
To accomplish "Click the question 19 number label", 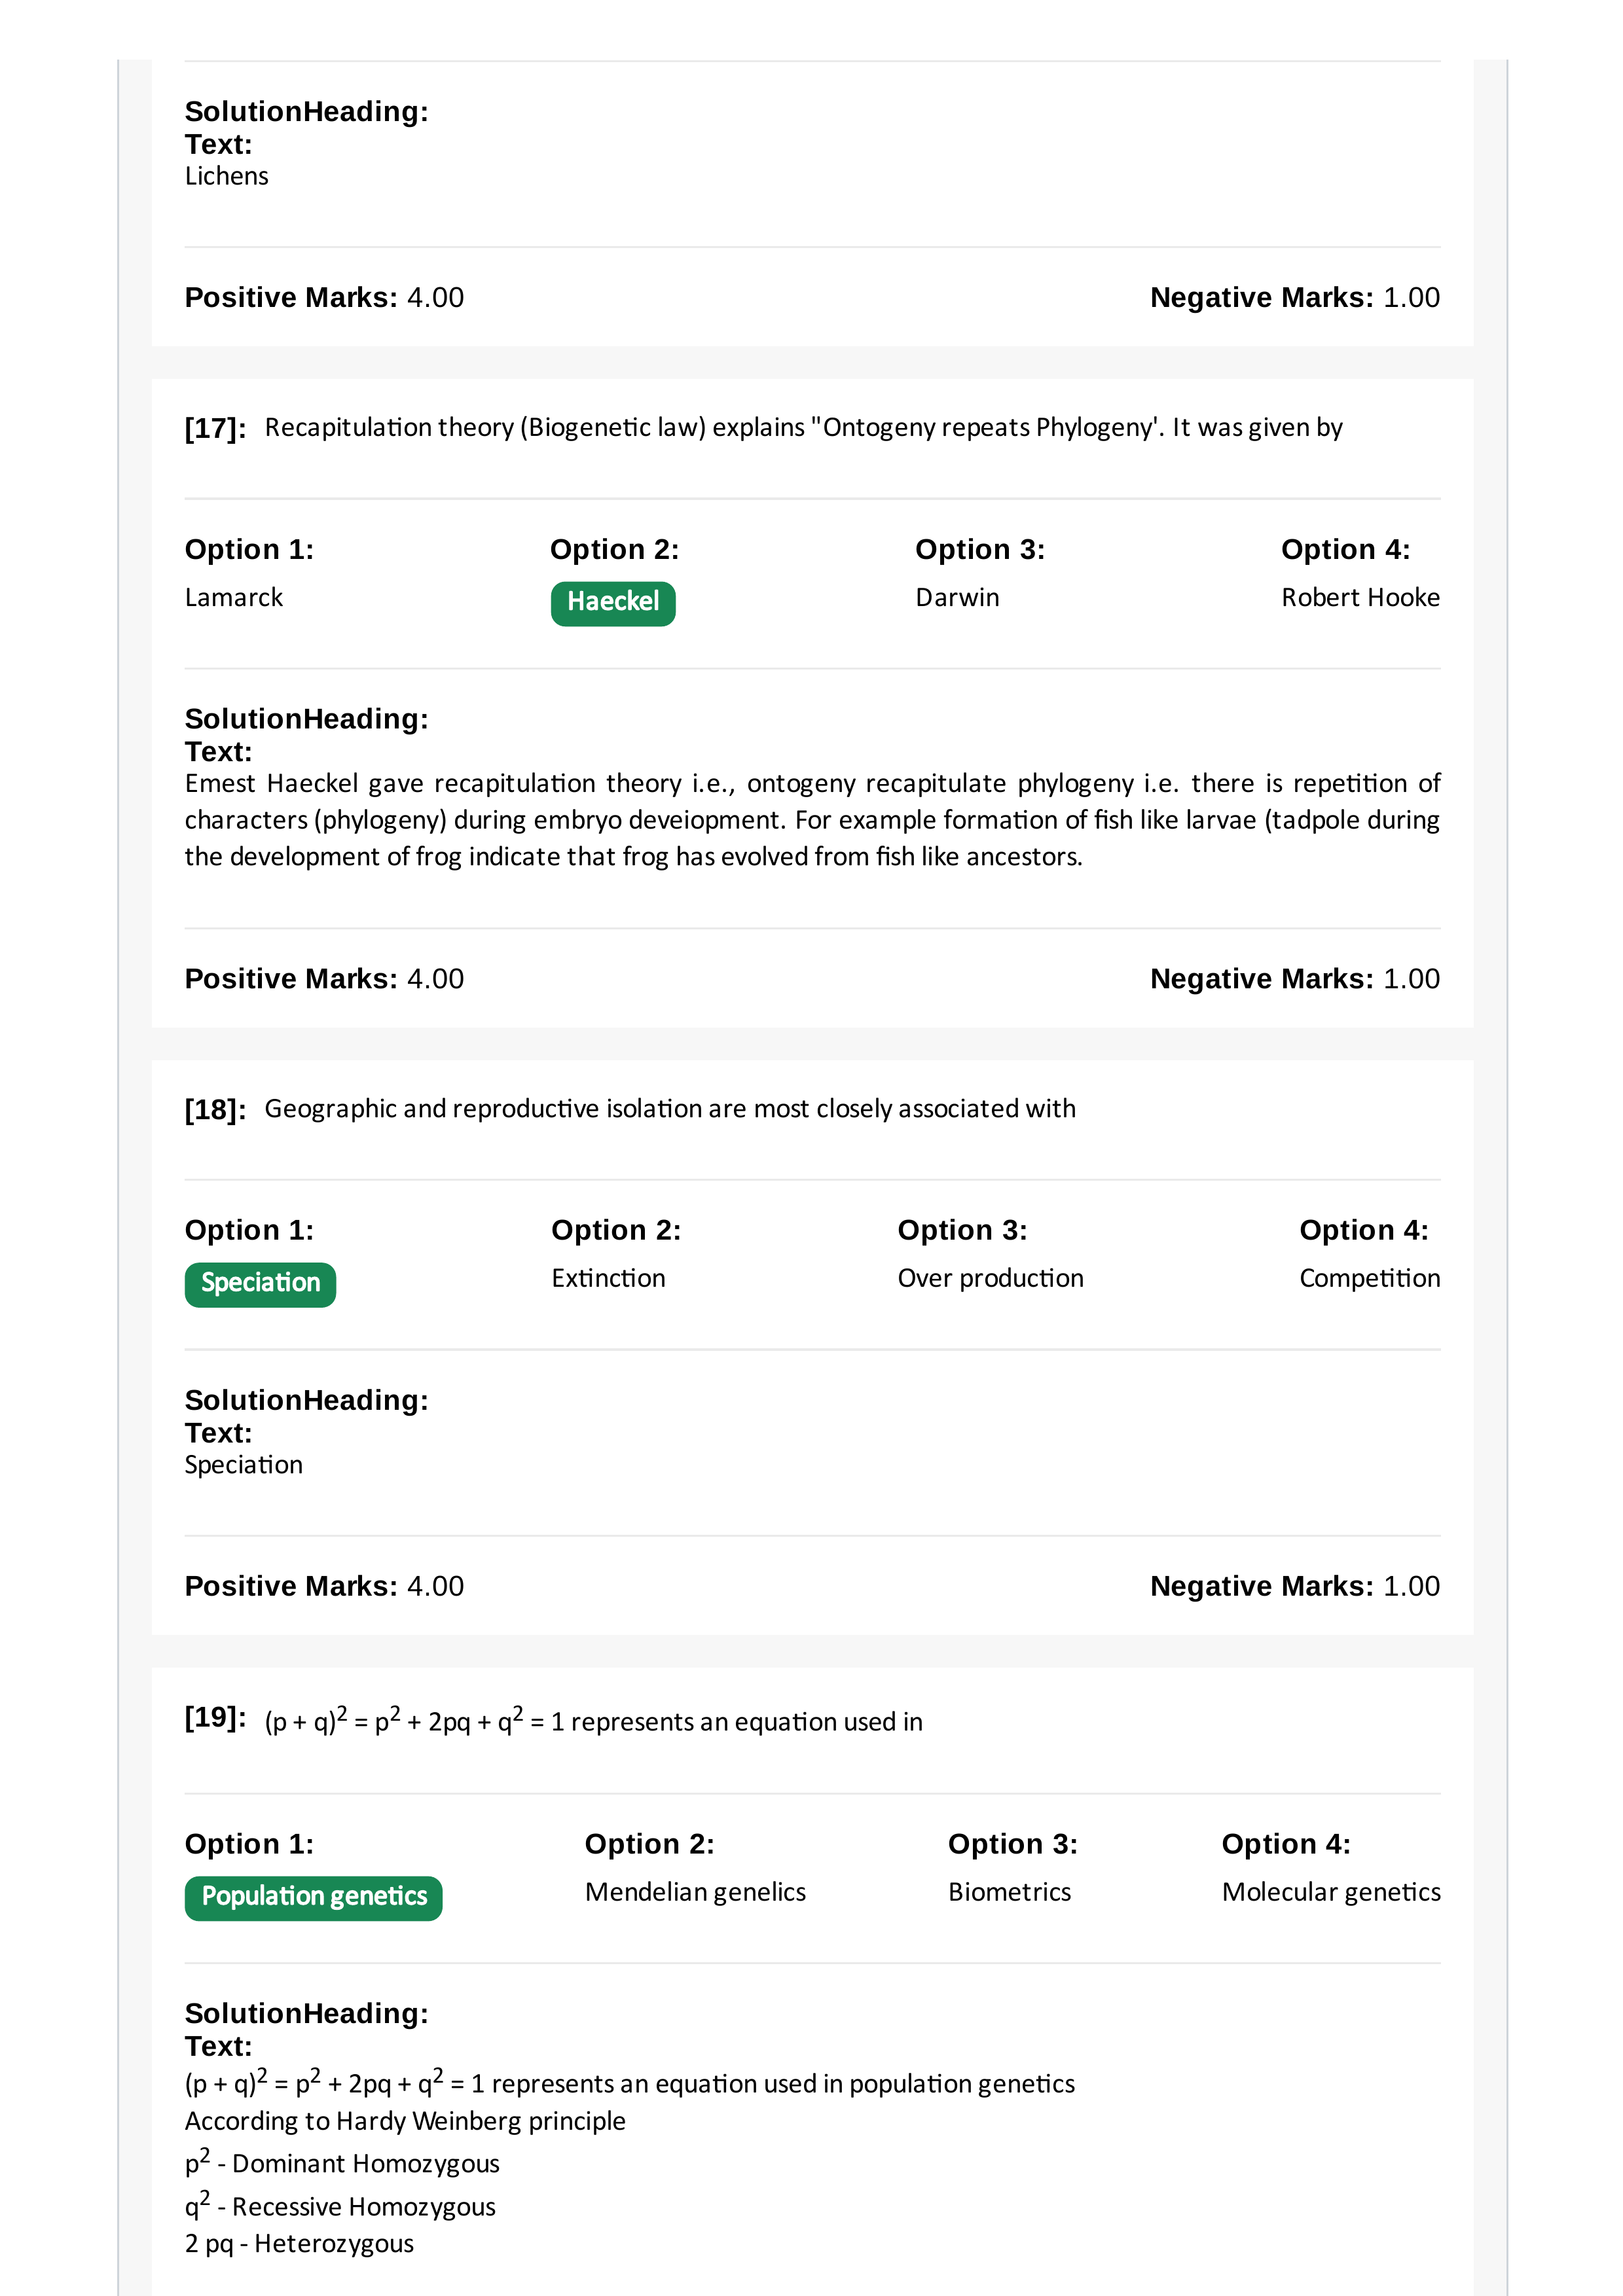I will [x=215, y=1718].
